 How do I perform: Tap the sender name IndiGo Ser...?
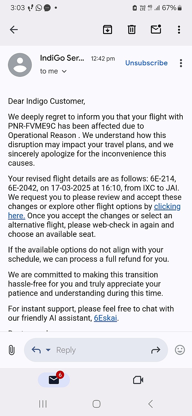(x=62, y=58)
